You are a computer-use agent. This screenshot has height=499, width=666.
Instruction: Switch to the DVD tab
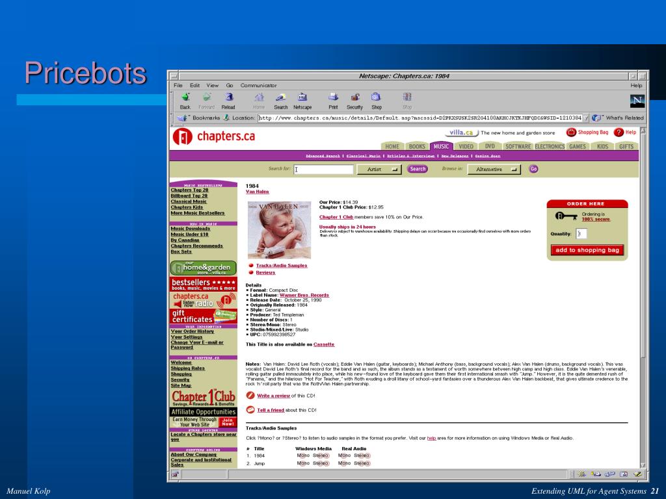pyautogui.click(x=490, y=146)
